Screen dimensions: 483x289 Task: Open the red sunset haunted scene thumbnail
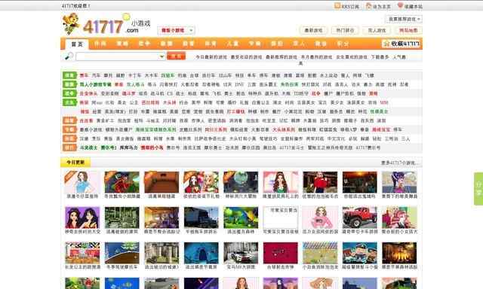pos(359,182)
